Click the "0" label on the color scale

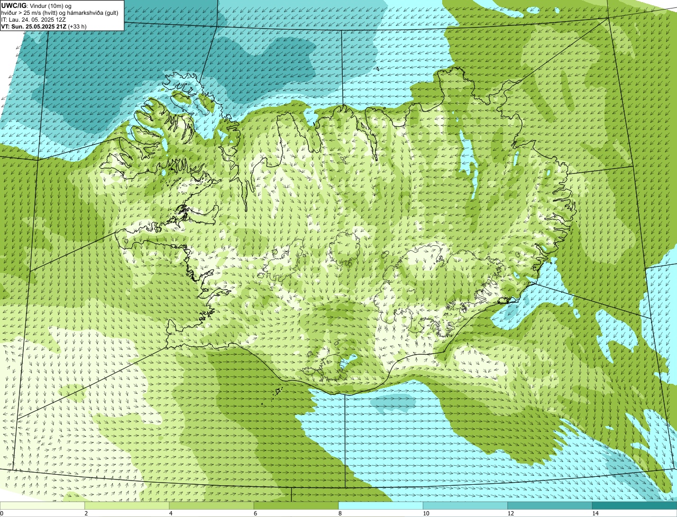pos(2,513)
